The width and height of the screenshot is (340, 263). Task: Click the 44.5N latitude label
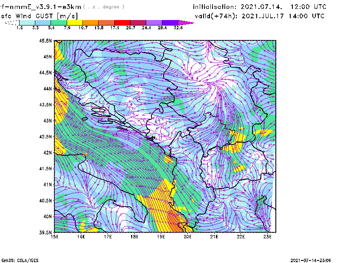(45, 72)
